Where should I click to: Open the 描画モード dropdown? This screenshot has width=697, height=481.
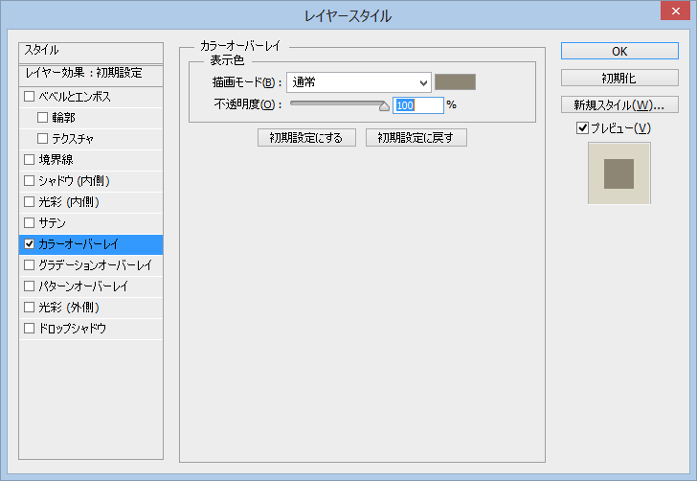click(x=359, y=82)
